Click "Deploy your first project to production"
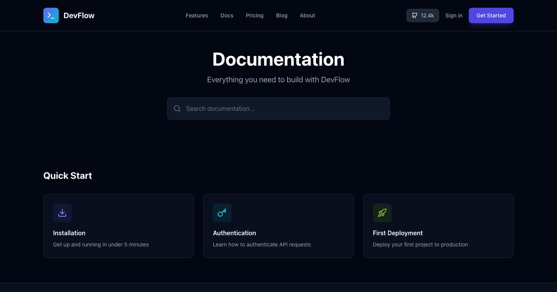Viewport: 557px width, 292px height. [421, 244]
